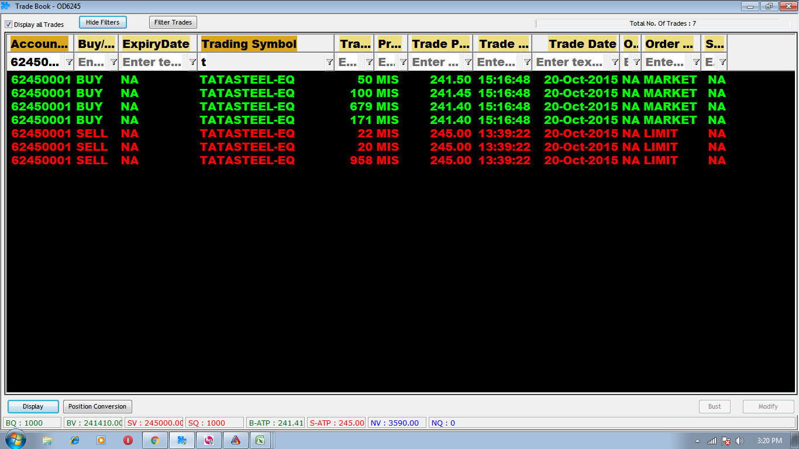Click the BQ : 1000 status field
The height and width of the screenshot is (449, 799).
click(32, 423)
